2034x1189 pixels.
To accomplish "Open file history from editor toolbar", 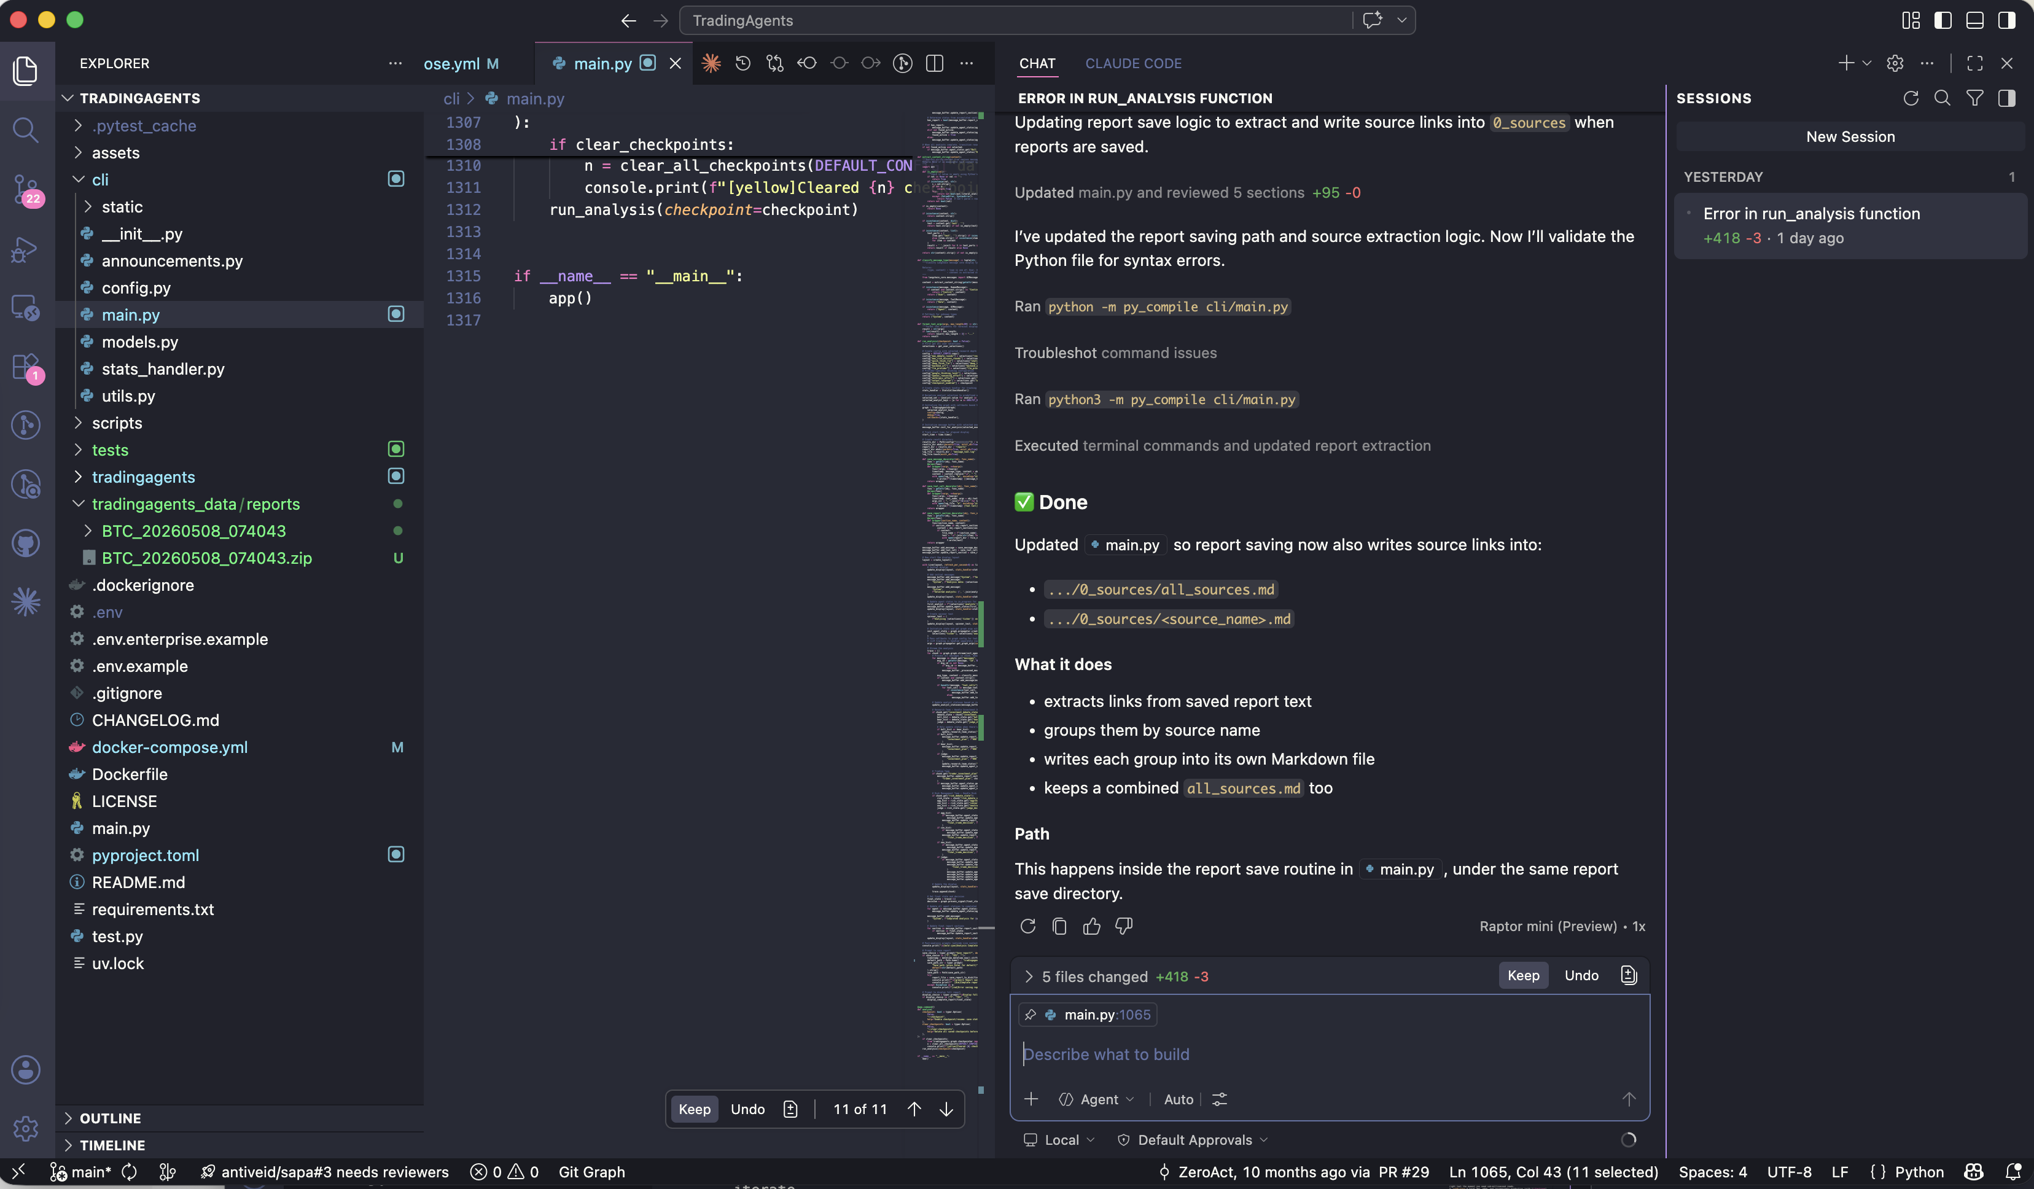I will coord(743,63).
